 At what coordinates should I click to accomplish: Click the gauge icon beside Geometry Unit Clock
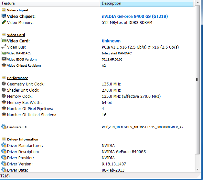point(4,84)
